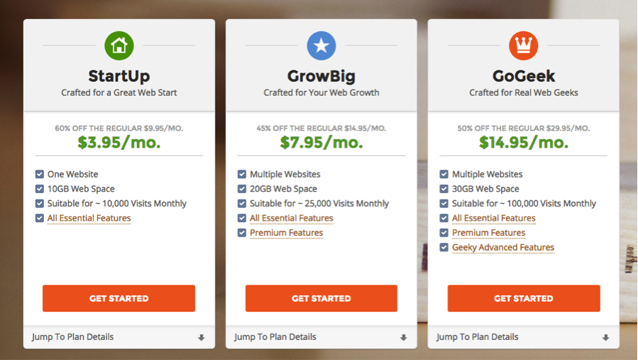The height and width of the screenshot is (360, 638).
Task: Toggle the GrowBig 20GB Web Space checkbox
Action: click(242, 189)
